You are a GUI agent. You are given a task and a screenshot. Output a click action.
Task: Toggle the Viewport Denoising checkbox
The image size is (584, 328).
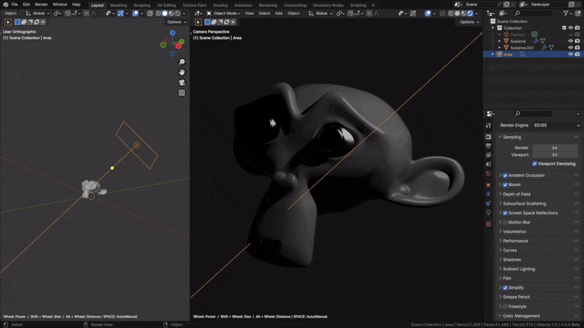click(535, 164)
